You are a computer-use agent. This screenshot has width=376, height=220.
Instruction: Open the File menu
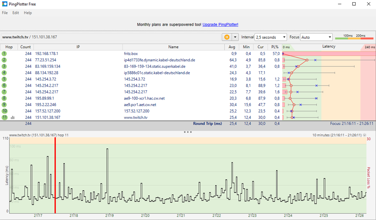tap(5, 13)
